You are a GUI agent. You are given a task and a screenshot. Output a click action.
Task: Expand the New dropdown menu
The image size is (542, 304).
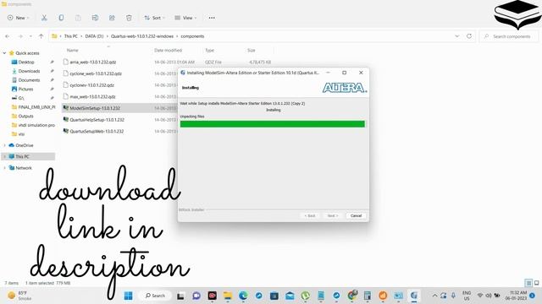19,18
